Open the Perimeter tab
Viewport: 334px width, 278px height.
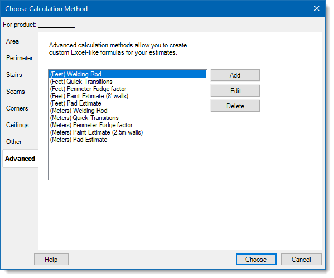(x=20, y=58)
